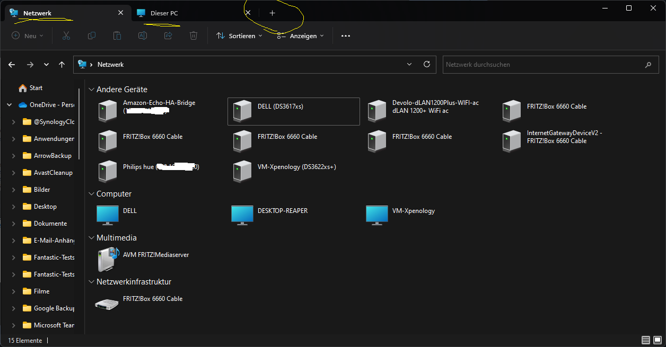Click the Share icon in the toolbar

pyautogui.click(x=168, y=35)
